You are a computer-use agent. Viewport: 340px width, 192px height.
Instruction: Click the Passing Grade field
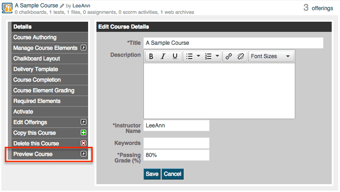(x=177, y=155)
